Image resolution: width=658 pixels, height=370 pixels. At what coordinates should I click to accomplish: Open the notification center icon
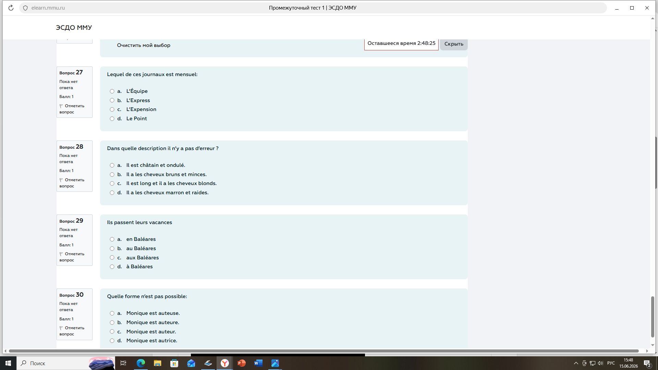pyautogui.click(x=647, y=363)
